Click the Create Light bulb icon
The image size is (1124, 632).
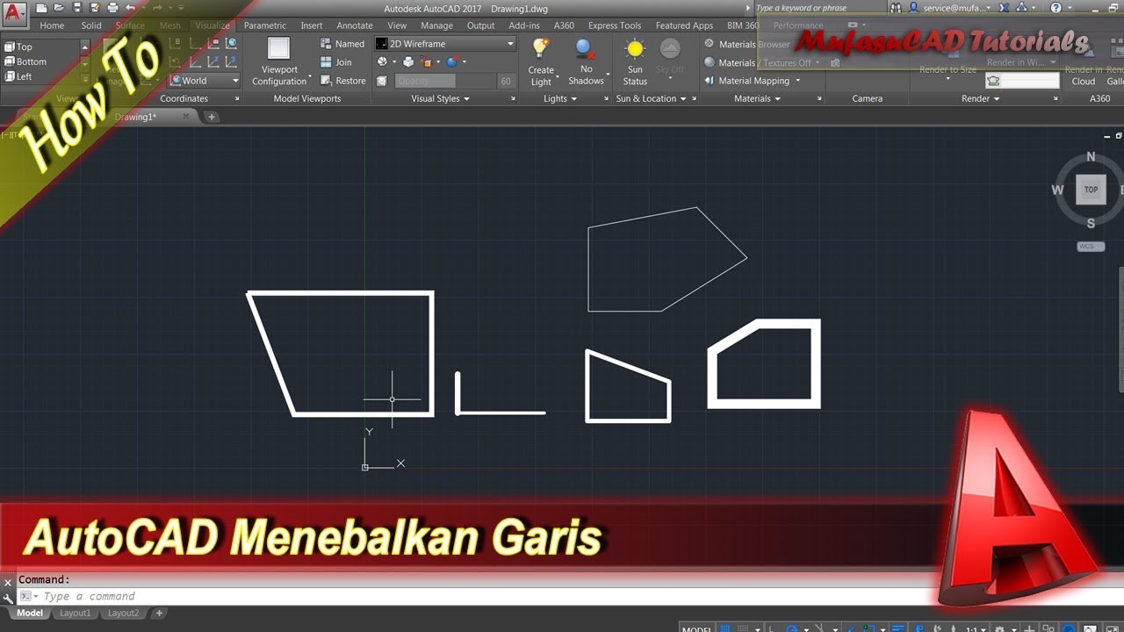pos(541,48)
